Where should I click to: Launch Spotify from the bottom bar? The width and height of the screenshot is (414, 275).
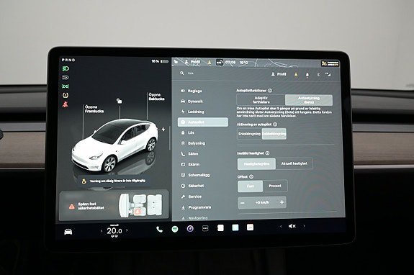(175, 229)
